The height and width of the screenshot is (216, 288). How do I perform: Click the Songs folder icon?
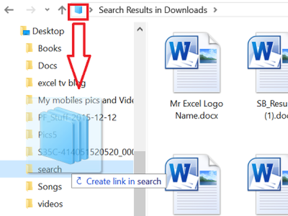29,186
